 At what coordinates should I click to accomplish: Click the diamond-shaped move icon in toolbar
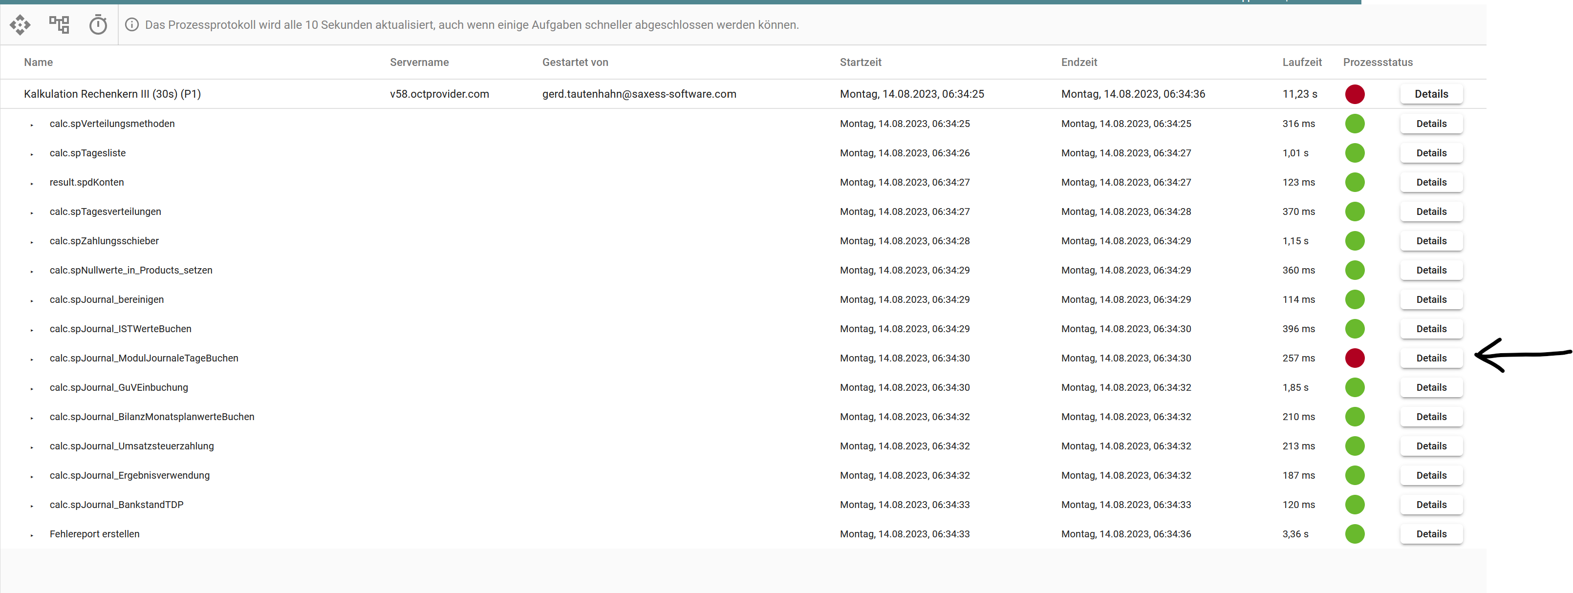coord(20,24)
